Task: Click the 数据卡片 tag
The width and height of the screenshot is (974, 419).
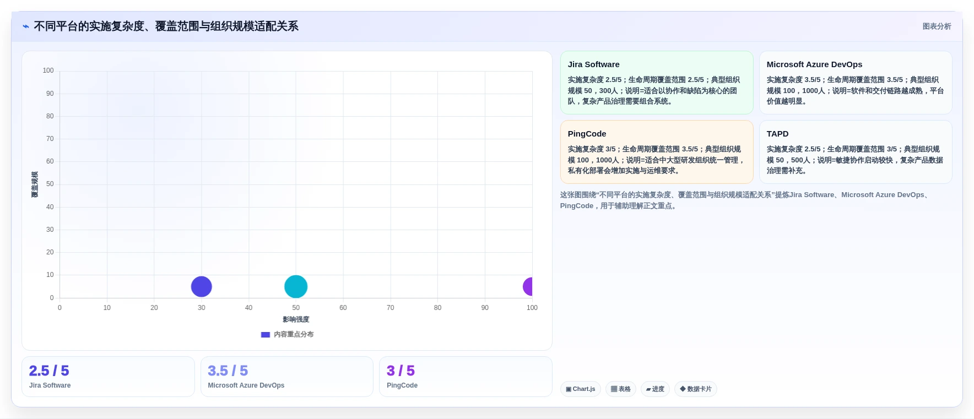Action: coord(696,389)
